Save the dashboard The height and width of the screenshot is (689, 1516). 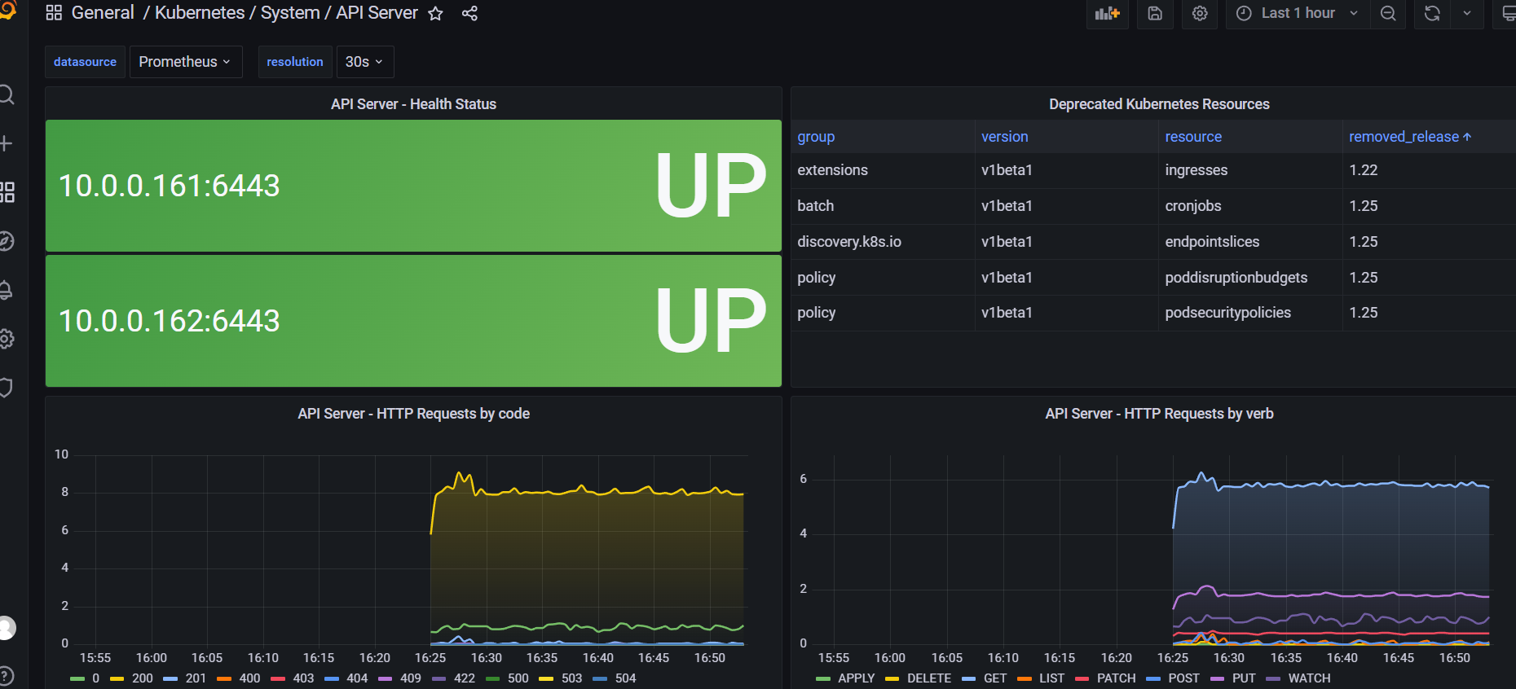pos(1155,14)
